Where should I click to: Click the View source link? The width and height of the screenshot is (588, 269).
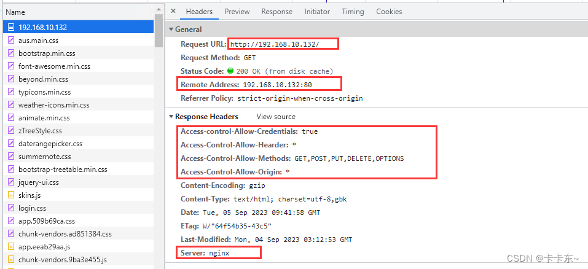click(x=276, y=117)
